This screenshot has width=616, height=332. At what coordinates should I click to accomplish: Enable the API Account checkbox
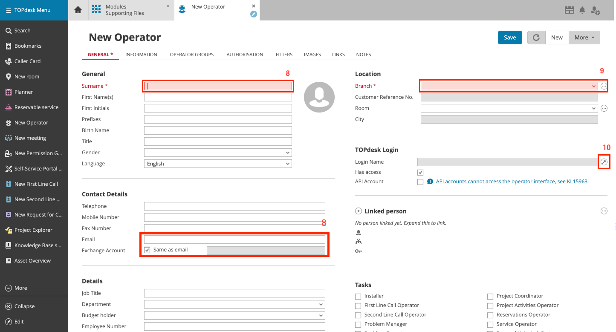[420, 182]
